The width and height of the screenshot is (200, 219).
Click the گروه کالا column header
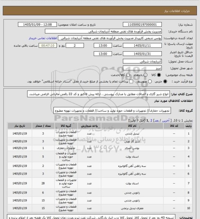[x=66, y=126]
